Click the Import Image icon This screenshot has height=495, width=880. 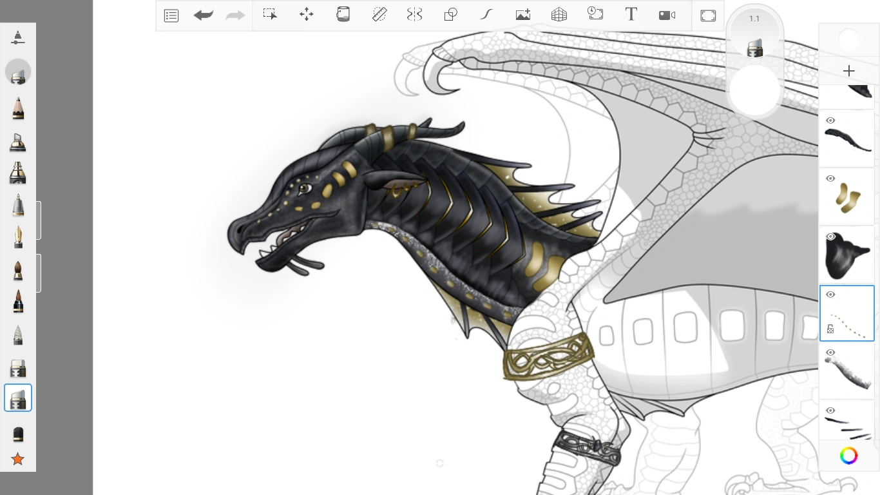click(522, 14)
